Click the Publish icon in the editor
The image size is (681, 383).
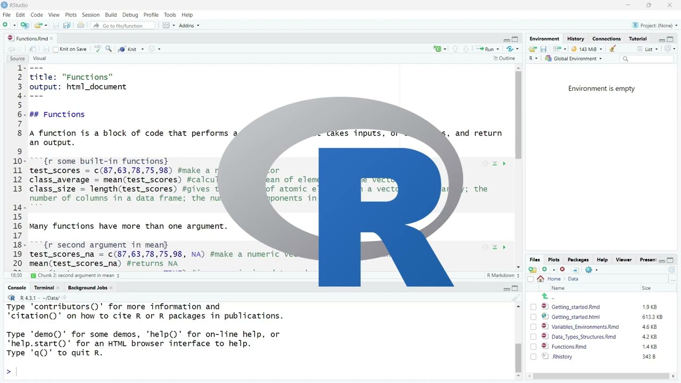pos(510,49)
